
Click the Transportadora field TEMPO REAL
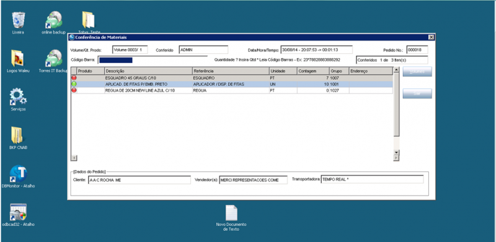click(372, 179)
